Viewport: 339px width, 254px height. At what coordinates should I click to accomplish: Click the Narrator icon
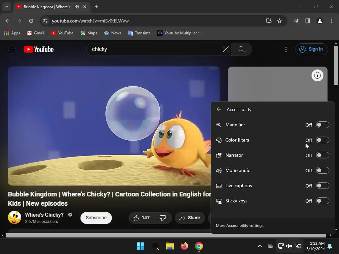click(x=219, y=155)
